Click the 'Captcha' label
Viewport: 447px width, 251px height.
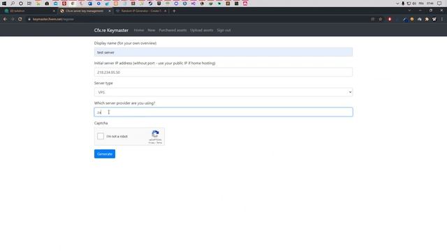click(101, 123)
